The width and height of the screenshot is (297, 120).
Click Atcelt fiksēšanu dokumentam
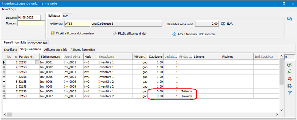pyautogui.click(x=194, y=34)
